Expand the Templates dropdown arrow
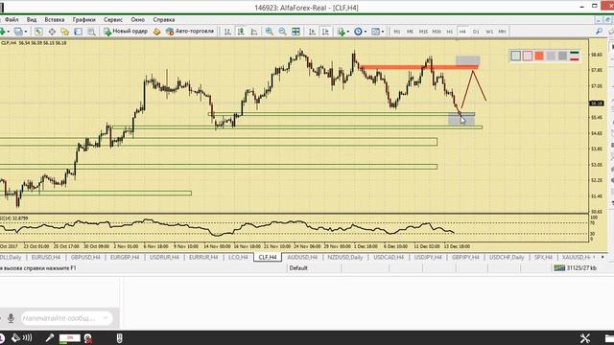Image resolution: width=614 pixels, height=345 pixels. tap(383, 32)
